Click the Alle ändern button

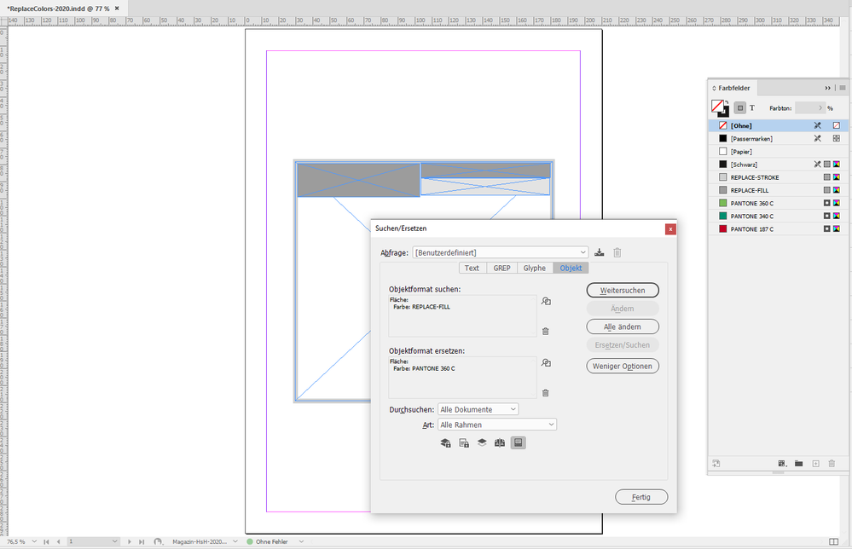[623, 327]
